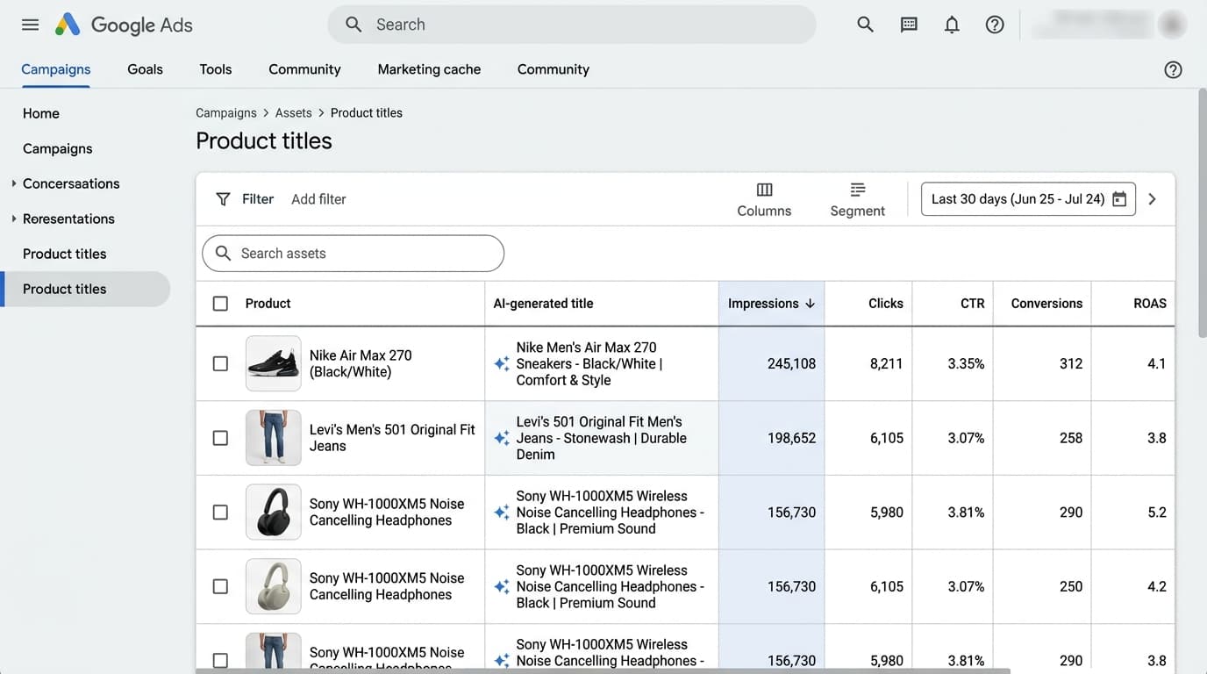
Task: Click the top Search field
Action: (572, 25)
